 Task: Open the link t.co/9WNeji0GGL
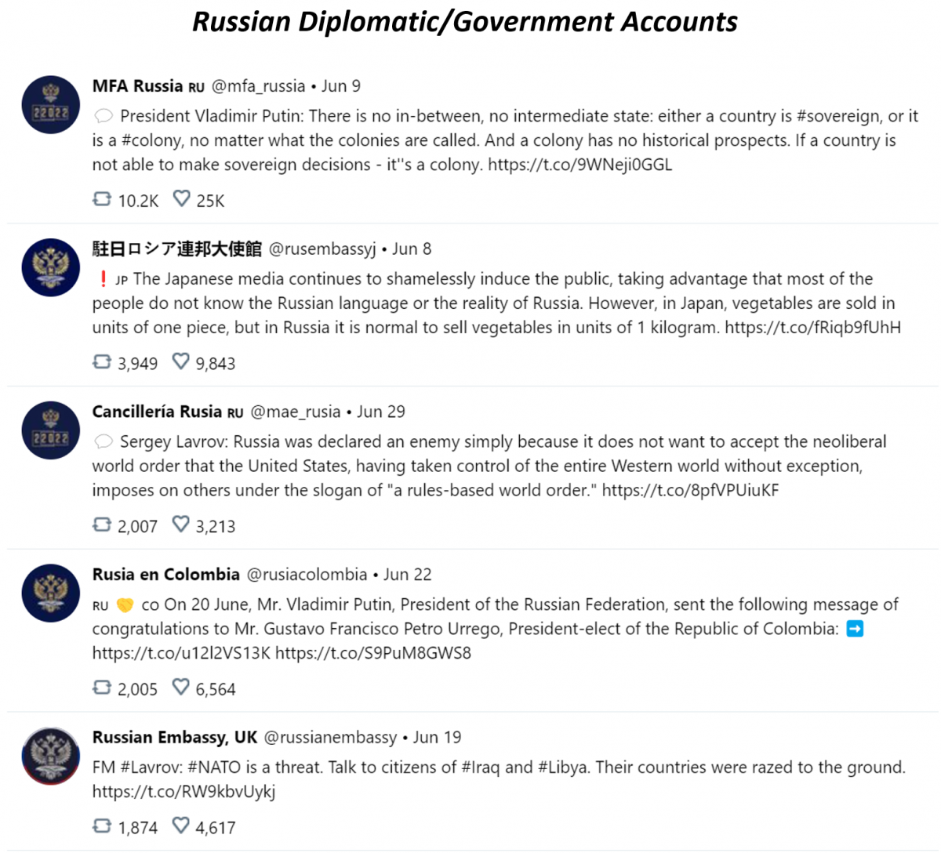[579, 165]
